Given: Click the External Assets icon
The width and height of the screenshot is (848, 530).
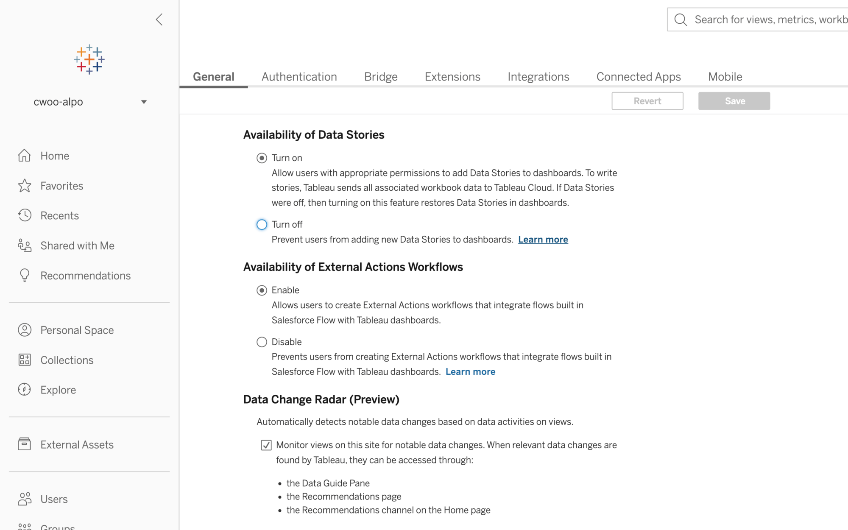Looking at the screenshot, I should pos(25,444).
